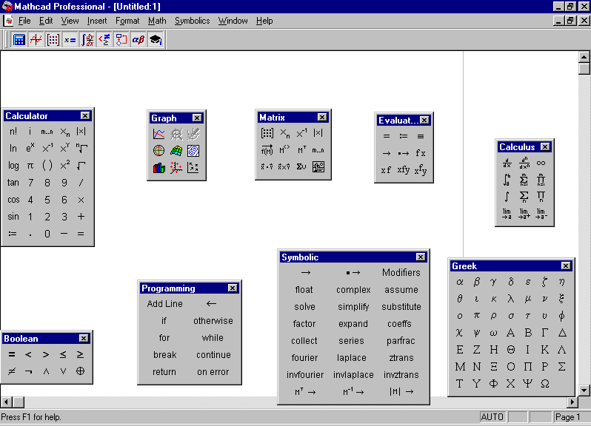Click laplace in the Symbolic palette

point(352,358)
